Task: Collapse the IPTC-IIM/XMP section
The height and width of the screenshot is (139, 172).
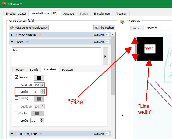Action: 12,134
